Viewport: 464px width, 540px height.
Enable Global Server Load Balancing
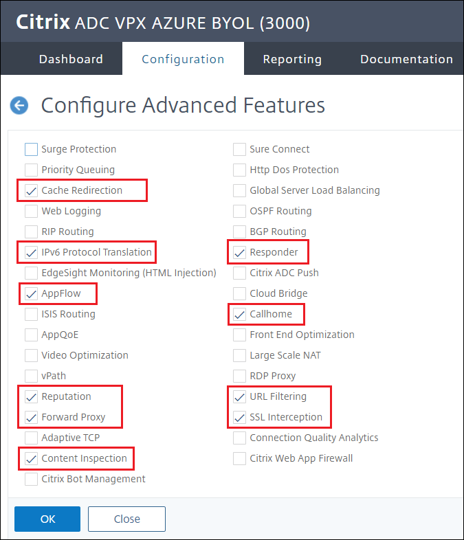[239, 190]
